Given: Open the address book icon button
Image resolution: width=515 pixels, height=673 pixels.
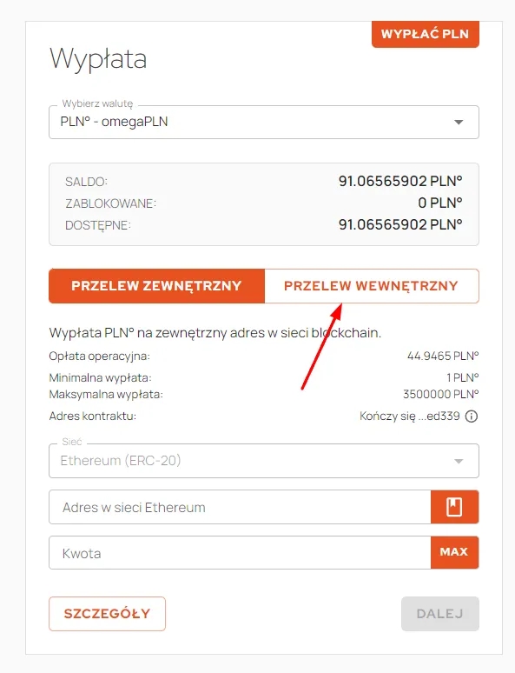Looking at the screenshot, I should [454, 507].
